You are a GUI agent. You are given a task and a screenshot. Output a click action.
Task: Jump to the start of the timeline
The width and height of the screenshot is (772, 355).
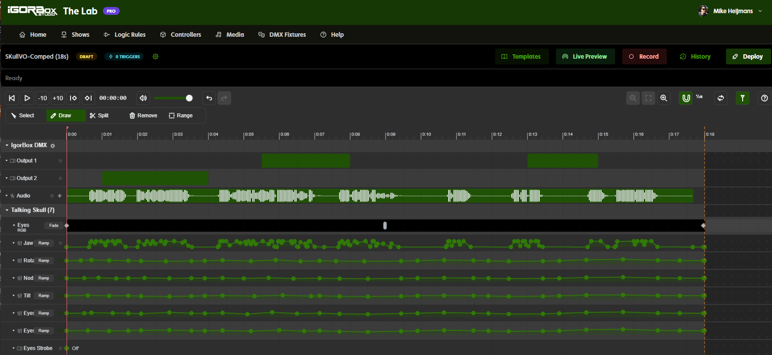point(12,98)
